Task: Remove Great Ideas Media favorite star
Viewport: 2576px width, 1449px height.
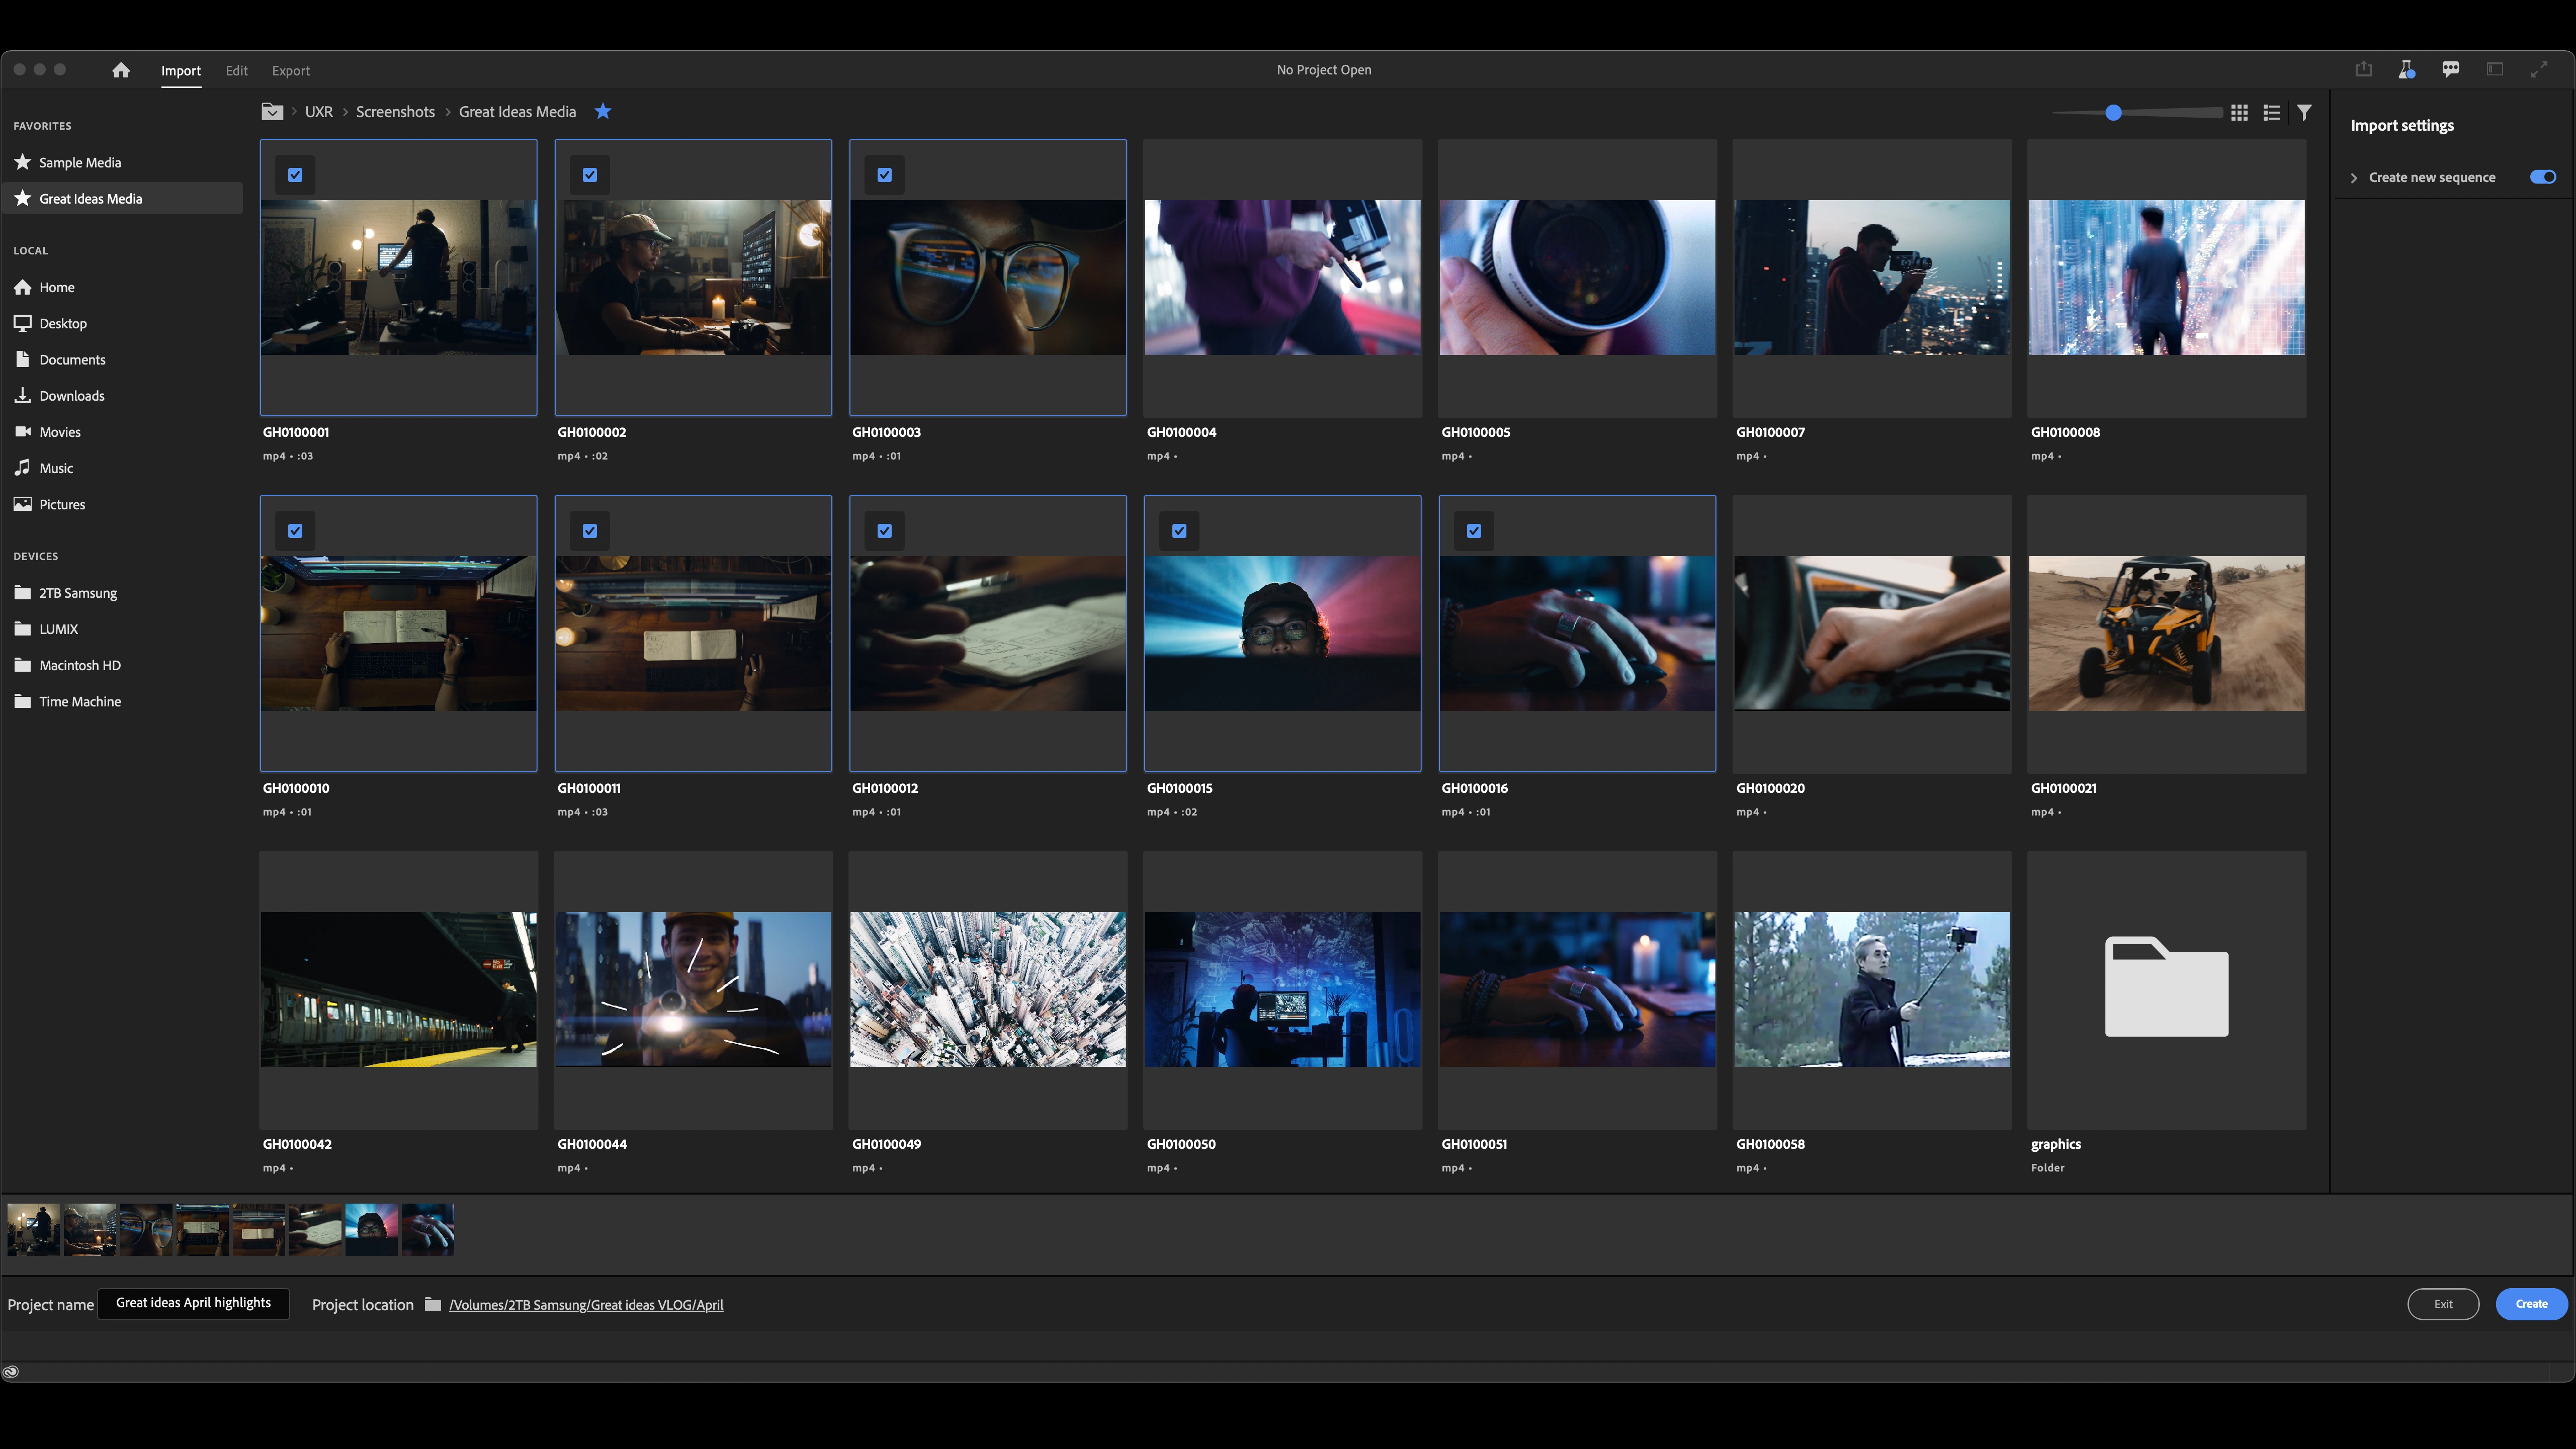Action: [602, 111]
